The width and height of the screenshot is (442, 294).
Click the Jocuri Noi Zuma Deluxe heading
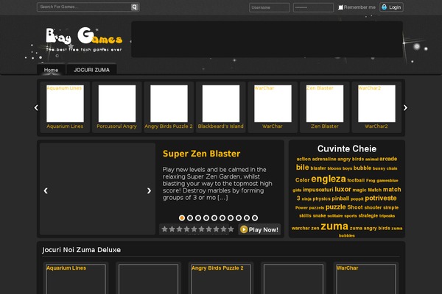point(82,250)
